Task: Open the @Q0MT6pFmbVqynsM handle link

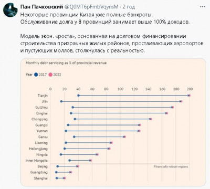Action: click(x=91, y=7)
